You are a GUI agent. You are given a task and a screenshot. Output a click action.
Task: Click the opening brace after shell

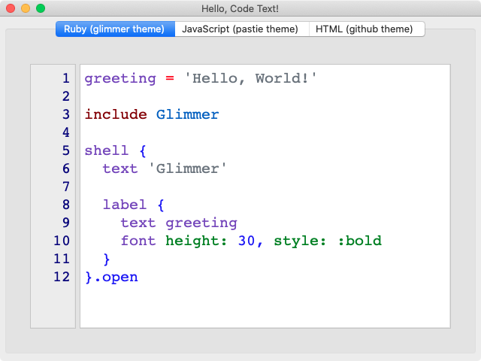143,151
